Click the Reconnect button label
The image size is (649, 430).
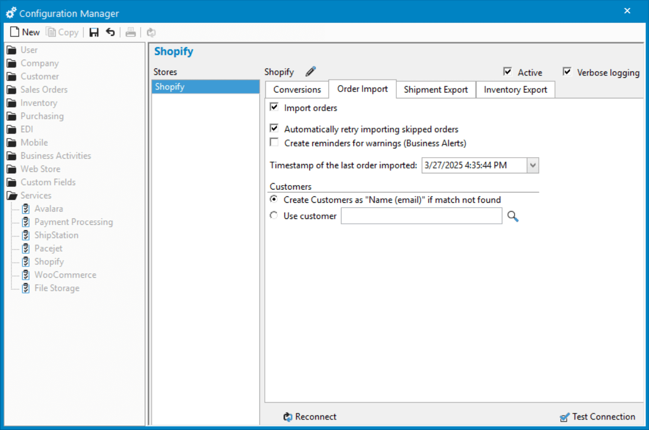pos(316,417)
